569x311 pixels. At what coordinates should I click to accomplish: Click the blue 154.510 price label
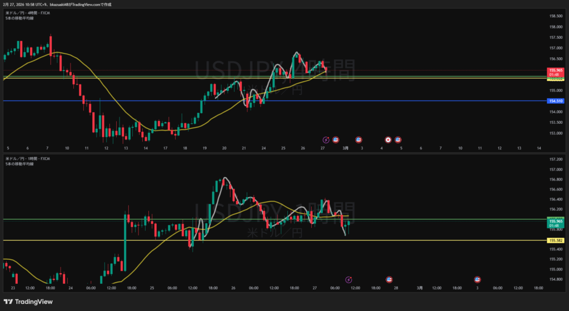pos(556,101)
